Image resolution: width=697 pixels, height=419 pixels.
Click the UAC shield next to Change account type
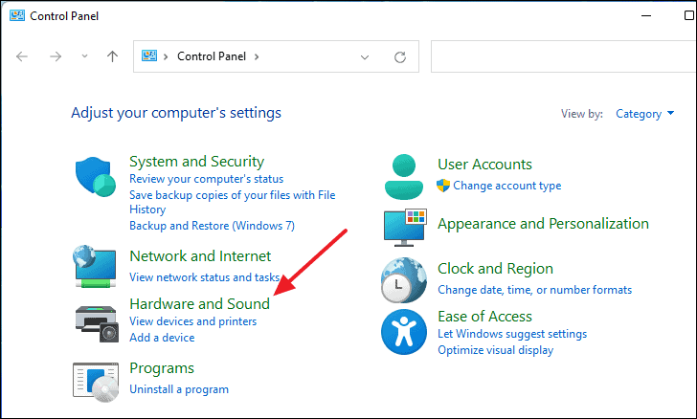[x=443, y=186]
